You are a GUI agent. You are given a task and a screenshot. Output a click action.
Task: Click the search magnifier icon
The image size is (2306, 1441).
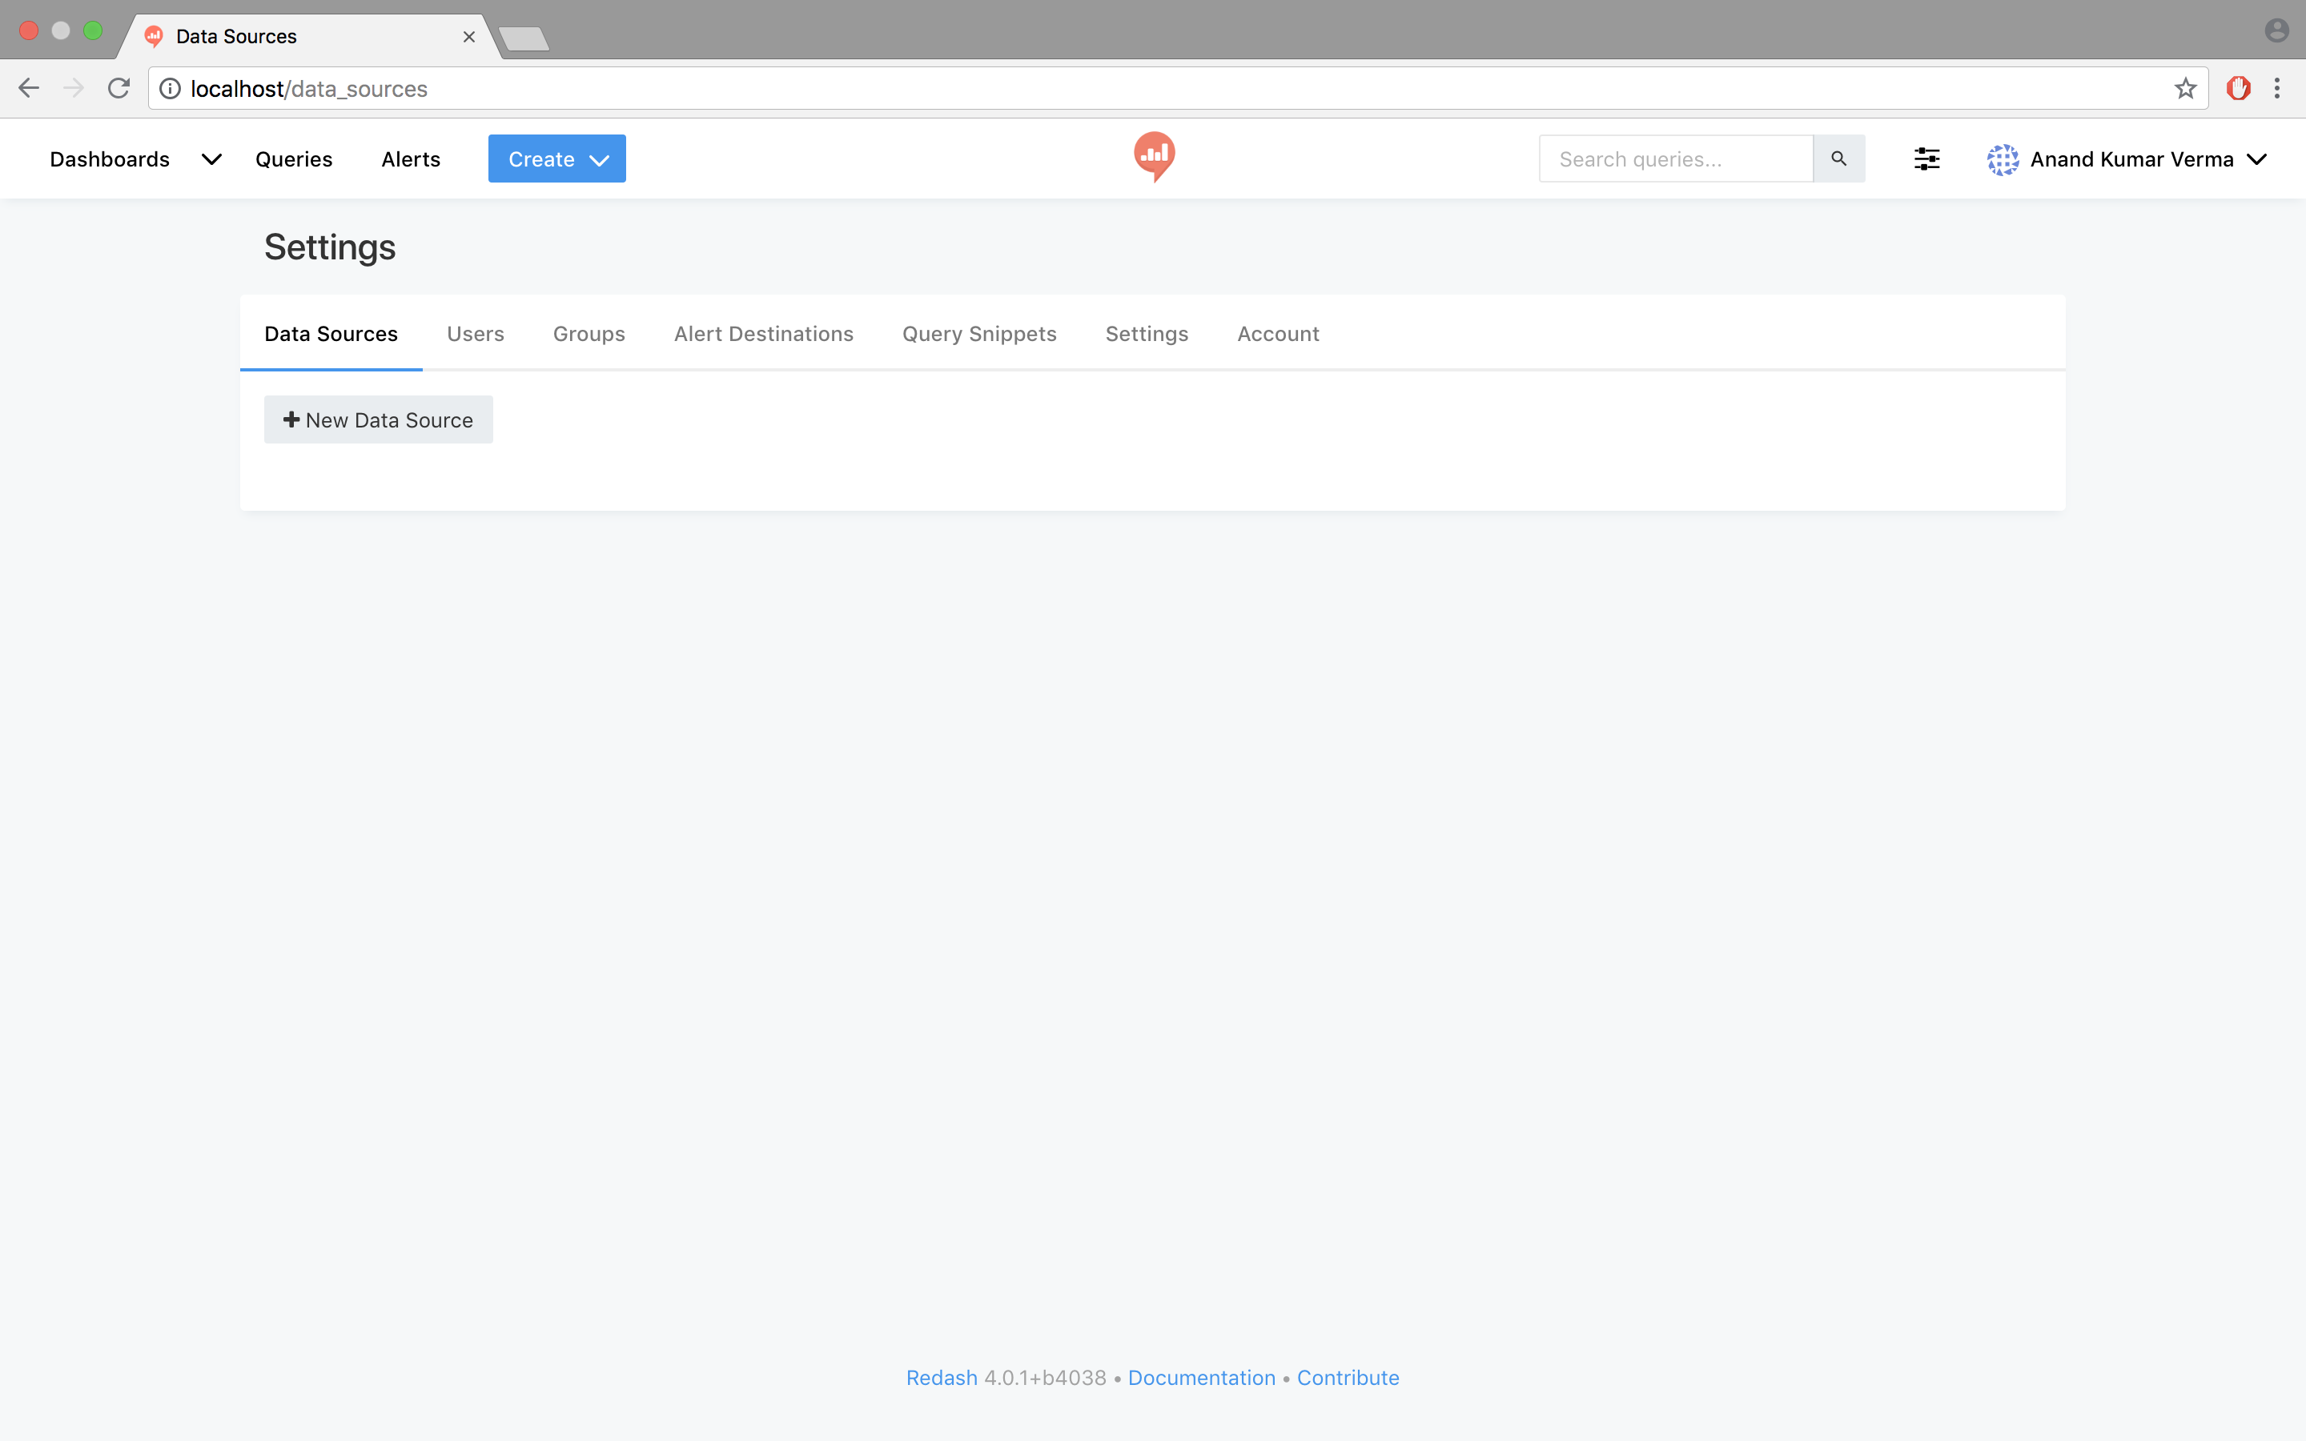click(x=1838, y=159)
